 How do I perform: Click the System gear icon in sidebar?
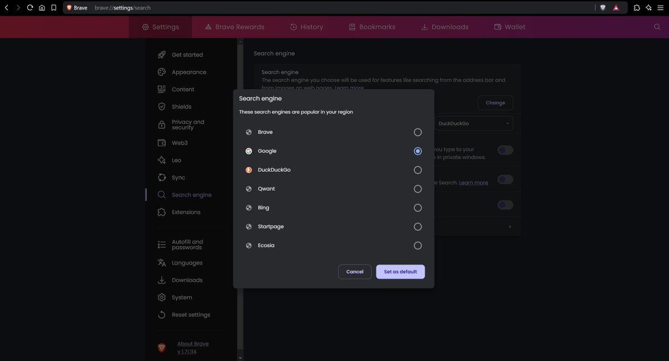pyautogui.click(x=162, y=297)
